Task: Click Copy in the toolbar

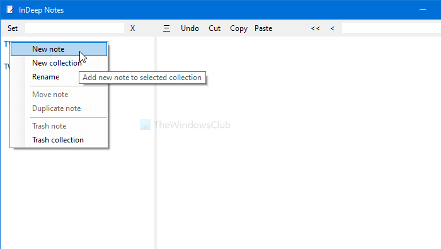Action: [239, 28]
